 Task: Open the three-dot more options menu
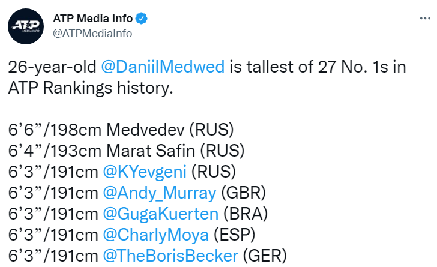(x=425, y=19)
